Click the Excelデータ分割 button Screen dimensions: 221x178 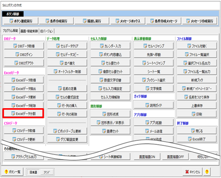click(x=23, y=113)
